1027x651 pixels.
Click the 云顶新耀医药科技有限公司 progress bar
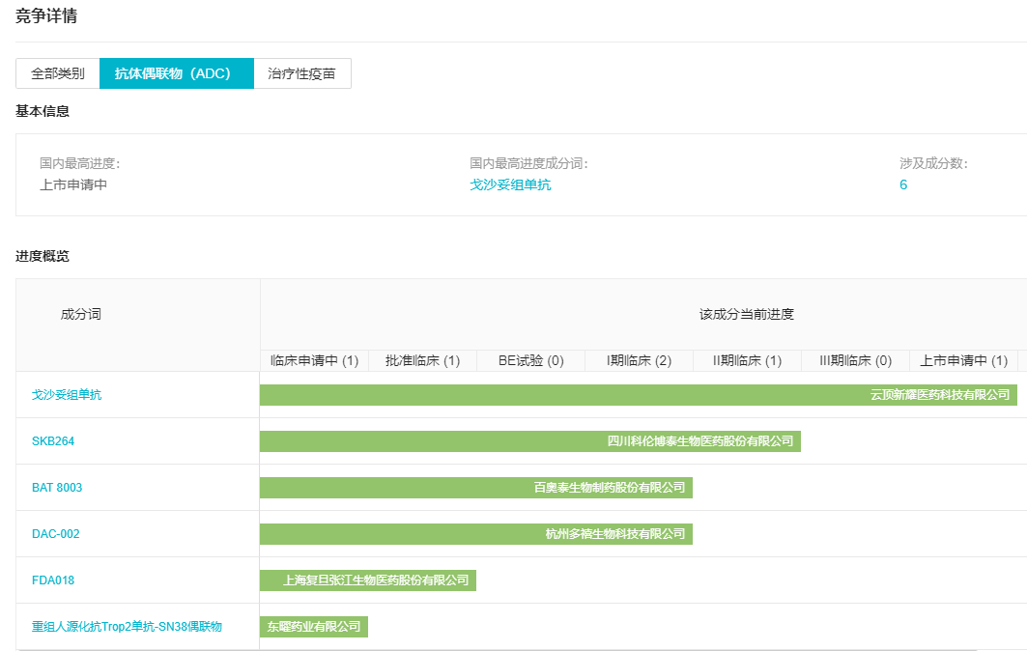(638, 395)
